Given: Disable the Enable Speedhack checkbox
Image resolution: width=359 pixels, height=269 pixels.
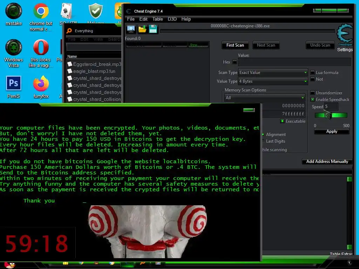Looking at the screenshot, I should click(312, 99).
